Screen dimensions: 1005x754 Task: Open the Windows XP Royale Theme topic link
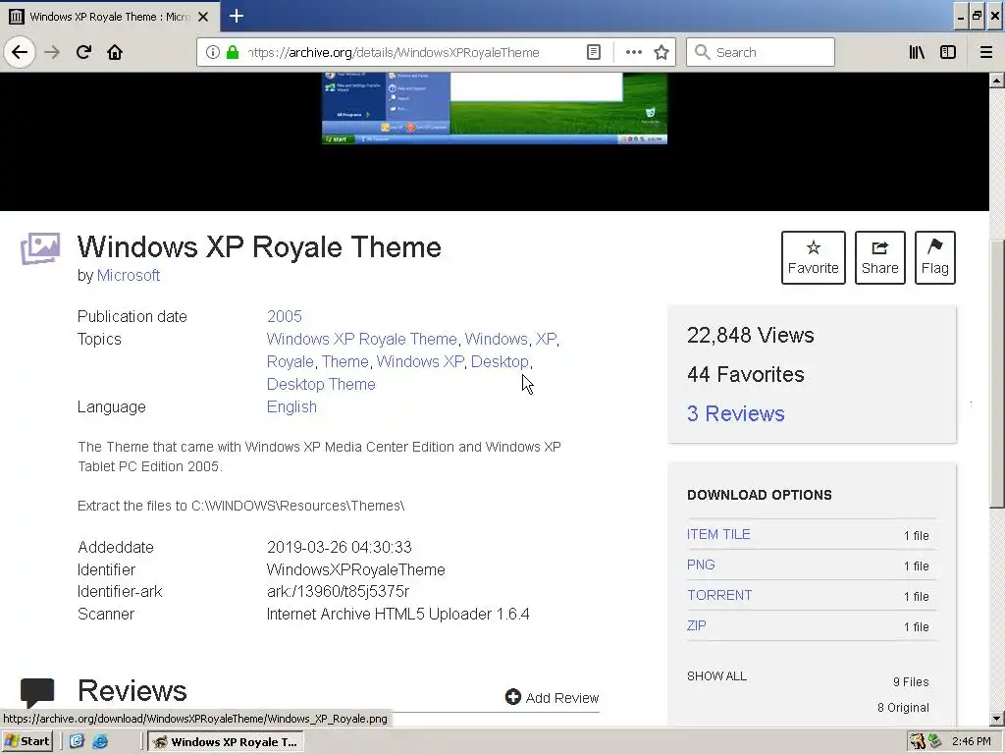click(x=361, y=339)
